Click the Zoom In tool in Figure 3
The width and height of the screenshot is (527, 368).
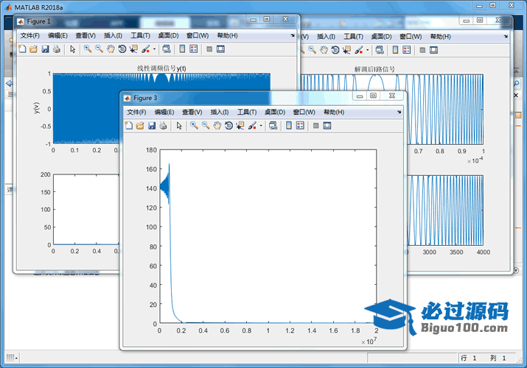click(x=194, y=126)
